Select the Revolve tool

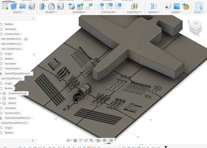point(23,6)
